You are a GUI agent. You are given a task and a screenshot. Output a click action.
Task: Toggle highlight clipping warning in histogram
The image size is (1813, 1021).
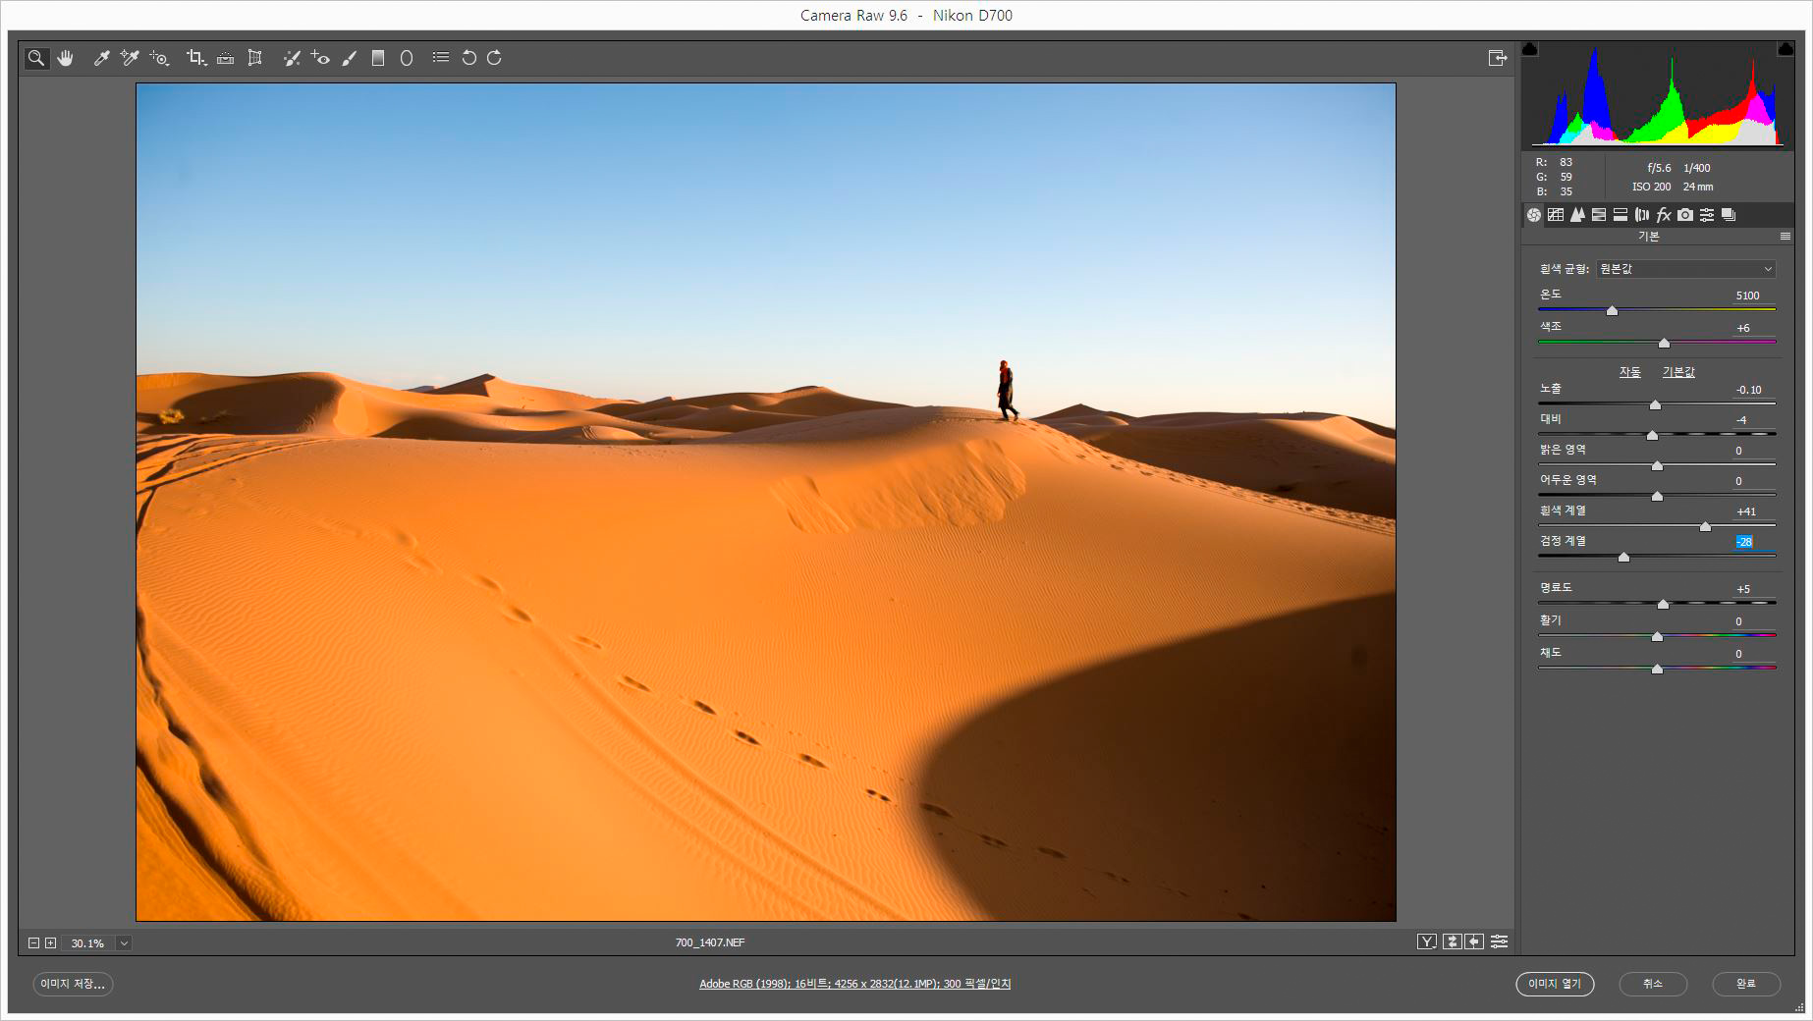tap(1786, 49)
